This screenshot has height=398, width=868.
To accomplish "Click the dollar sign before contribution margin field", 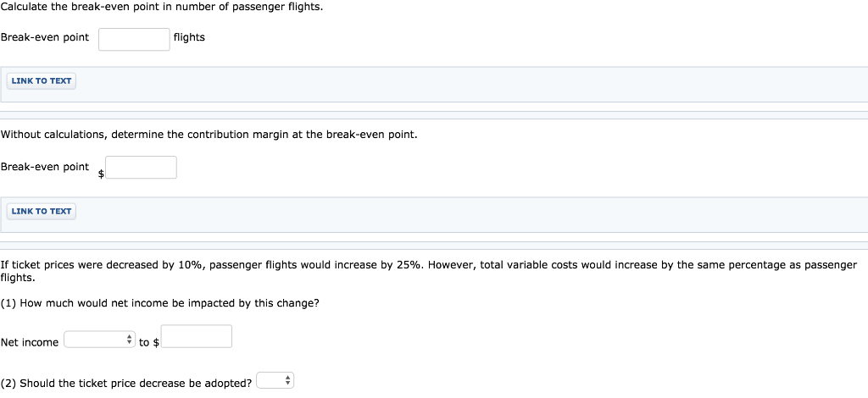I will [102, 174].
